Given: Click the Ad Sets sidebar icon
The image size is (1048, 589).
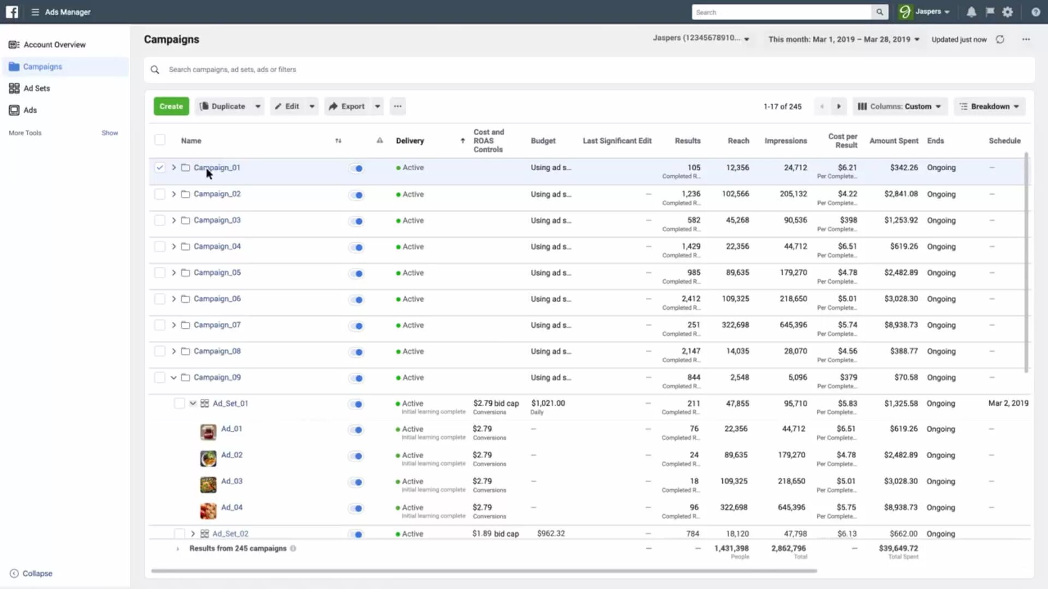Looking at the screenshot, I should tap(14, 88).
